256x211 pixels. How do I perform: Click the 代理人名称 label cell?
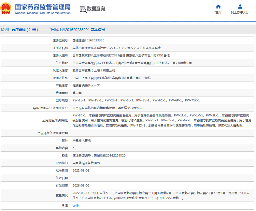[x=36, y=70]
